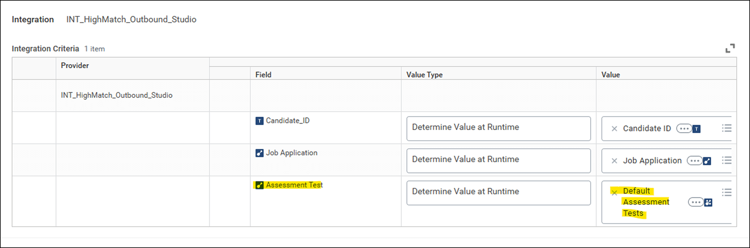The width and height of the screenshot is (750, 248).
Task: Open Value Type dropdown for Candidate_ID row
Action: tap(498, 128)
